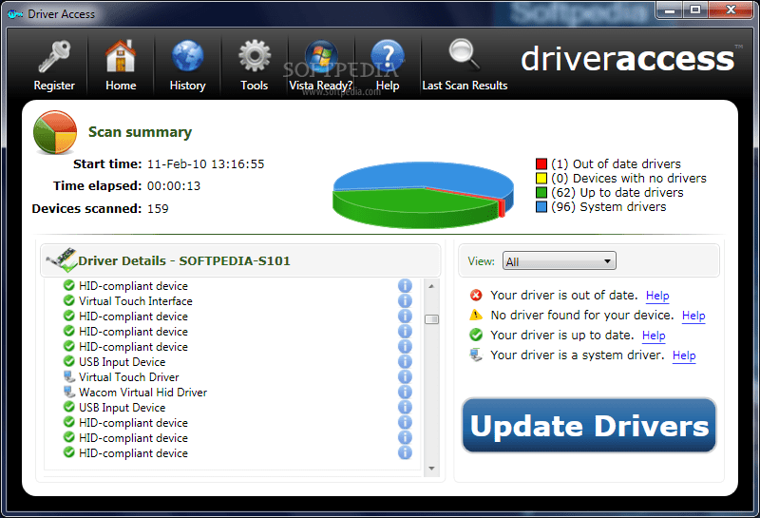Click the driver list scroll down arrow
Image resolution: width=760 pixels, height=518 pixels.
431,469
